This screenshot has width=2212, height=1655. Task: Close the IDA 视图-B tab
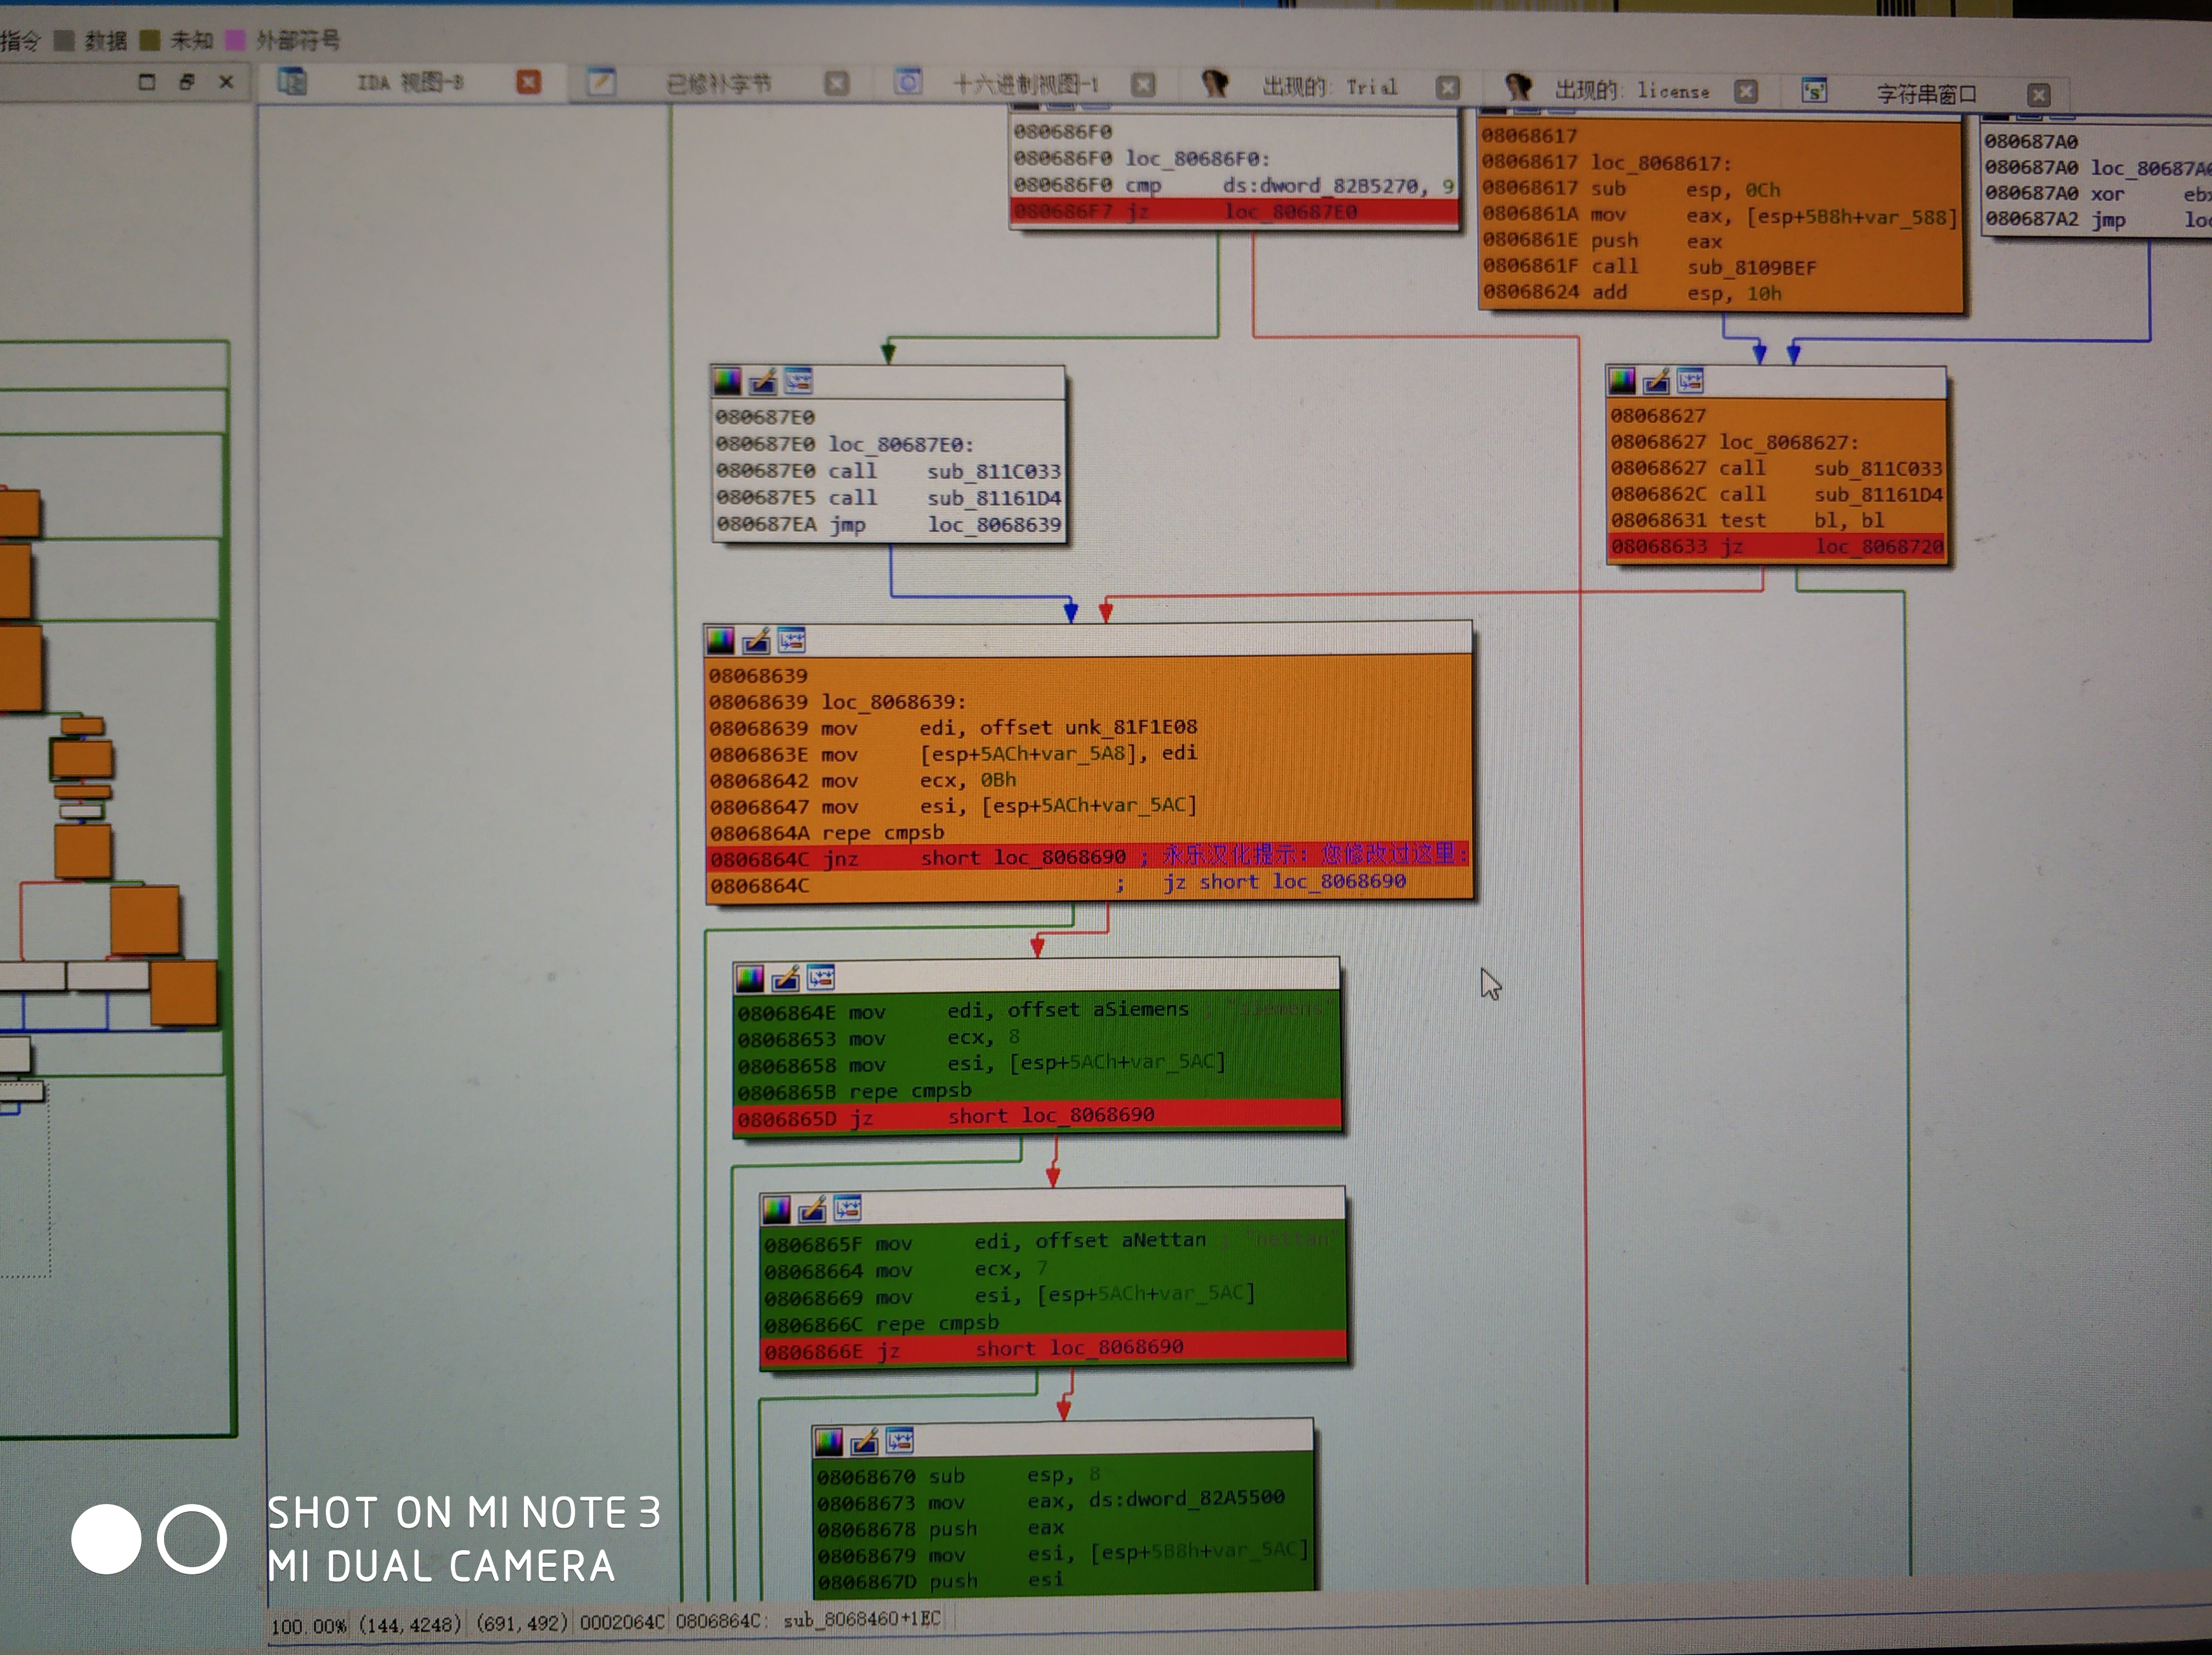pyautogui.click(x=528, y=82)
